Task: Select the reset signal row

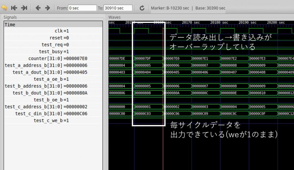Action: [x=59, y=38]
